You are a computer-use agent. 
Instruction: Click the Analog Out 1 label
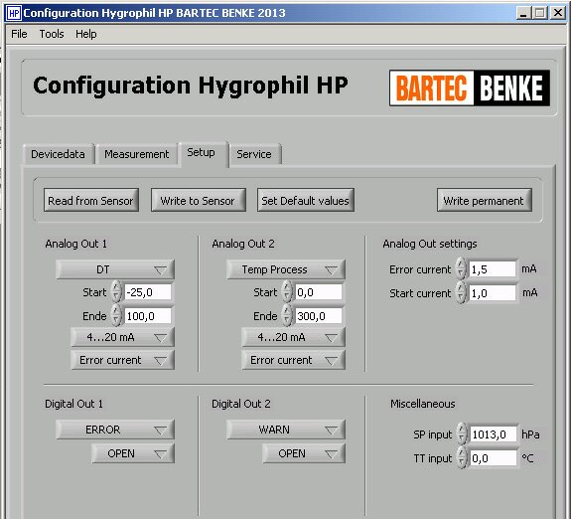[x=76, y=244]
